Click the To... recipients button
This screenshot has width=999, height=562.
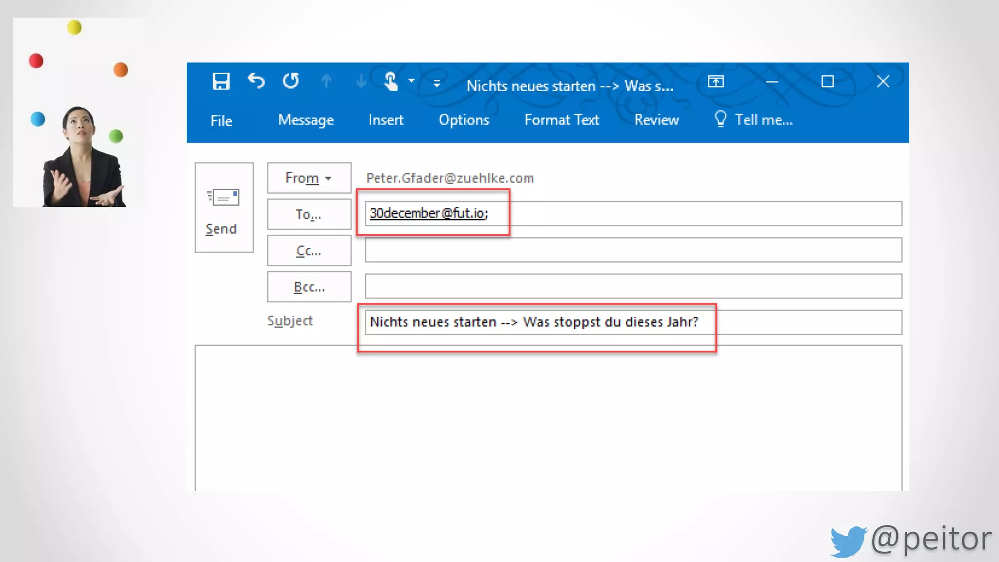coord(309,214)
